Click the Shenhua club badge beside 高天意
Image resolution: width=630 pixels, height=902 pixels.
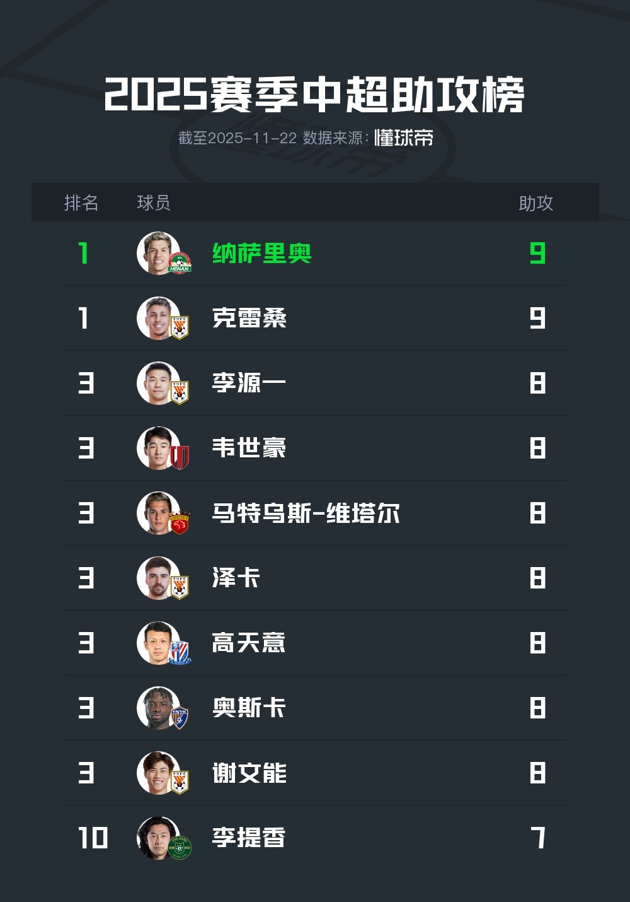click(180, 653)
